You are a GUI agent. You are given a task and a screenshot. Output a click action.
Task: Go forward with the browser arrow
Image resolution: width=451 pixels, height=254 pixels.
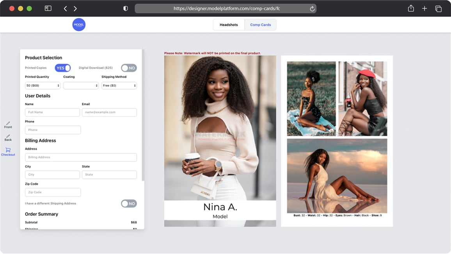pos(75,9)
